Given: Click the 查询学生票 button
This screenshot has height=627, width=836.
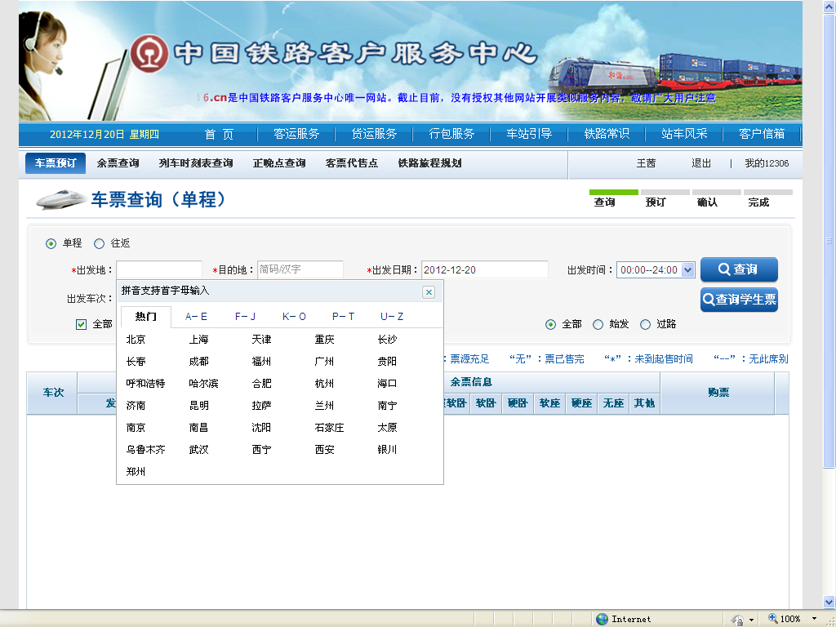Looking at the screenshot, I should (739, 300).
